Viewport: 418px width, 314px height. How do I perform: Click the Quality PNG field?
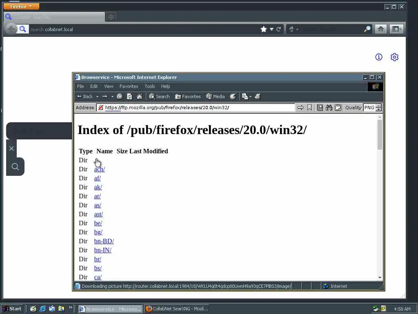pos(369,108)
